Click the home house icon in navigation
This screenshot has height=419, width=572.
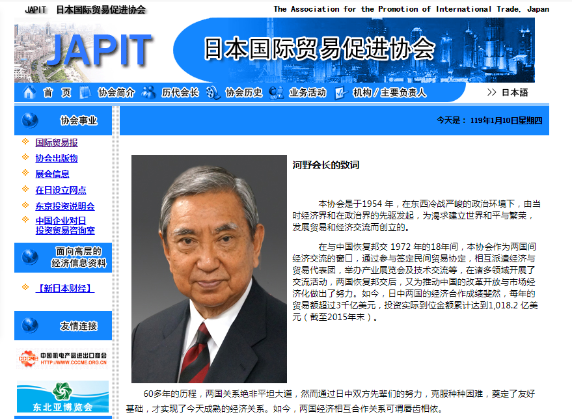click(29, 92)
